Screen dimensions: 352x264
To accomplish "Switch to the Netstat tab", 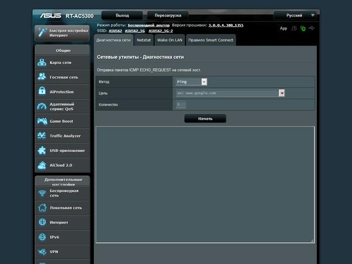I will point(144,40).
